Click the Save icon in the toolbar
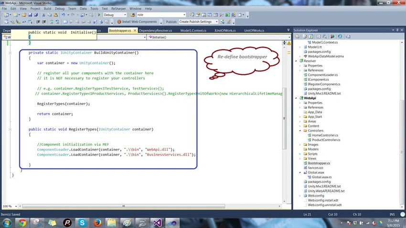The width and height of the screenshot is (406, 228). (30, 15)
